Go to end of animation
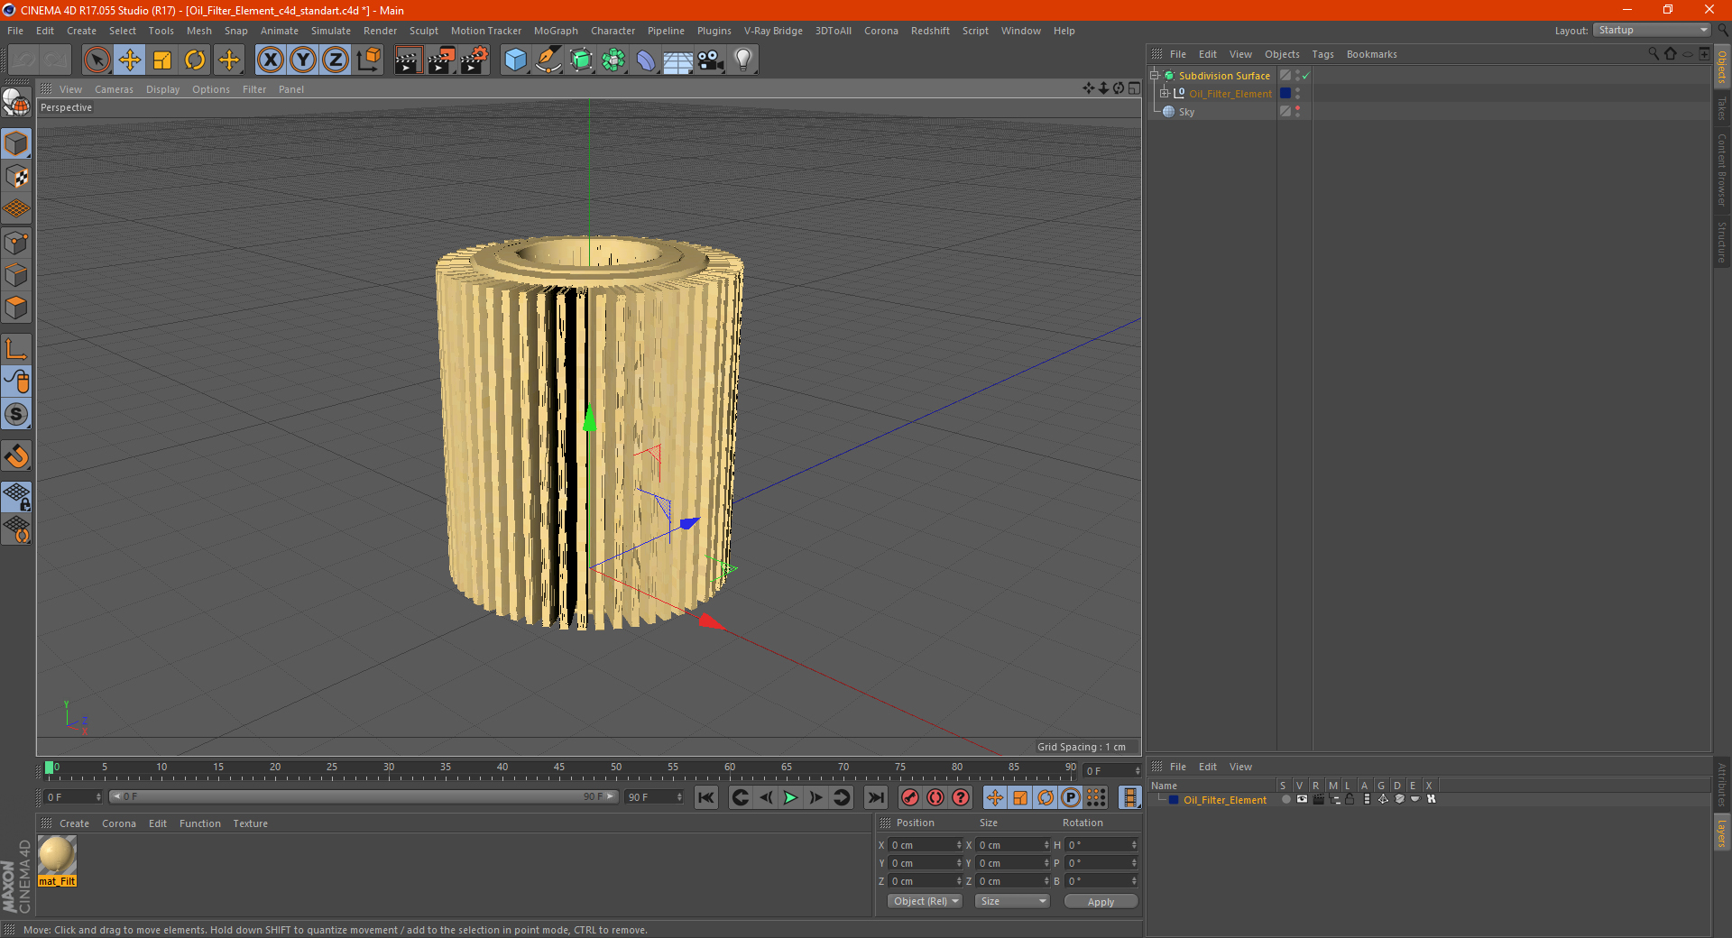This screenshot has height=938, width=1732. click(x=875, y=797)
